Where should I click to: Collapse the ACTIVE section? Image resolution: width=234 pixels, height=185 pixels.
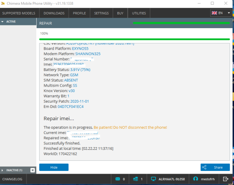pyautogui.click(x=18, y=21)
